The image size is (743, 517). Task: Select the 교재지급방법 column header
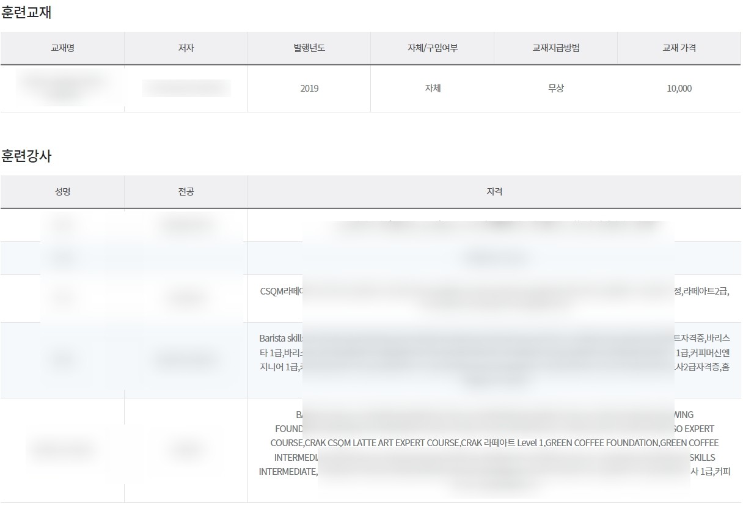(x=557, y=48)
